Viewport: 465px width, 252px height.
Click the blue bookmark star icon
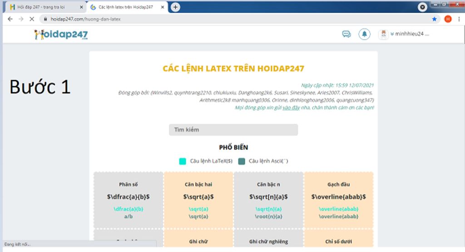pyautogui.click(x=435, y=19)
